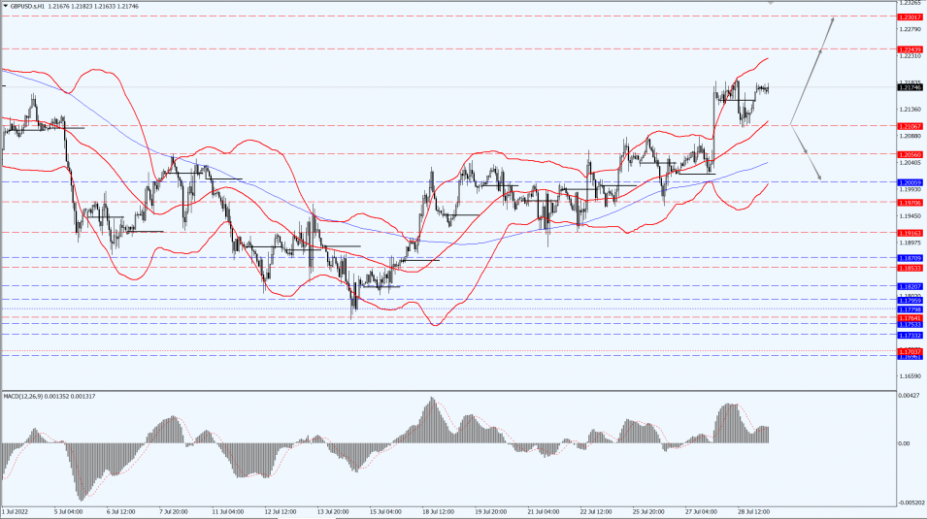
Task: Click the 18 Jul 12:00 time axis label
Action: (439, 510)
